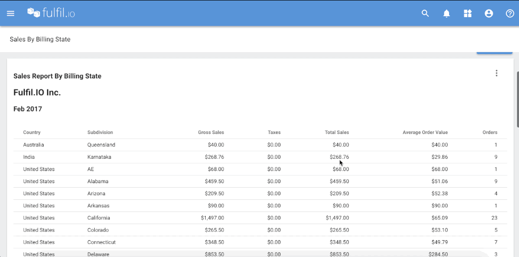Image resolution: width=519 pixels, height=257 pixels.
Task: Select the Connecticut subdivision cell
Action: click(101, 242)
